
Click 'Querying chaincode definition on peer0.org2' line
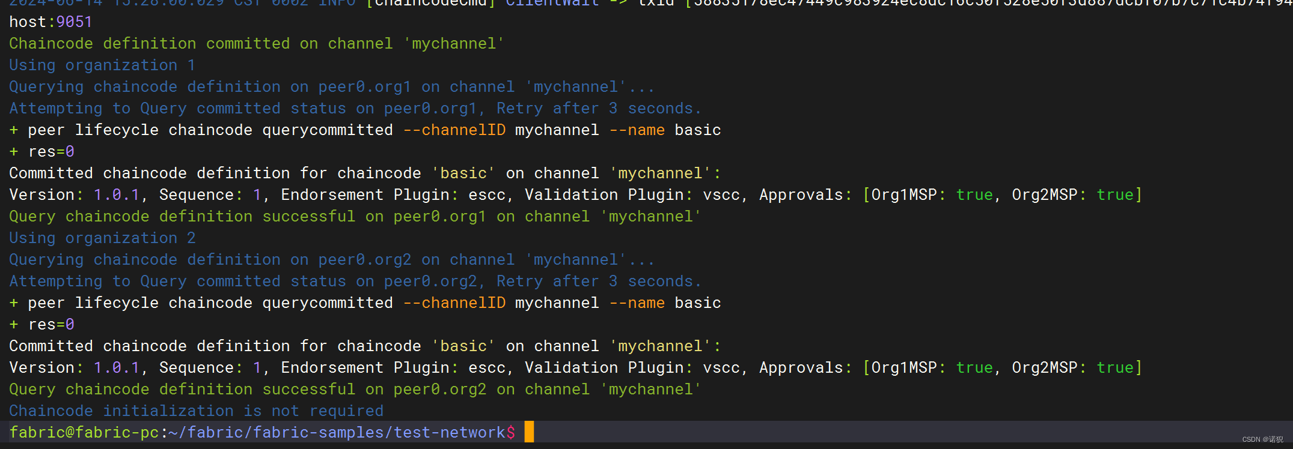click(x=332, y=260)
